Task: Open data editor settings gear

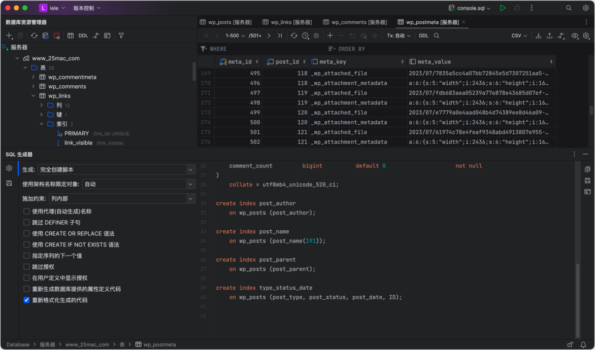Action: point(586,36)
